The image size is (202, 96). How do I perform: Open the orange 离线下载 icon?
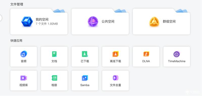pos(116,54)
